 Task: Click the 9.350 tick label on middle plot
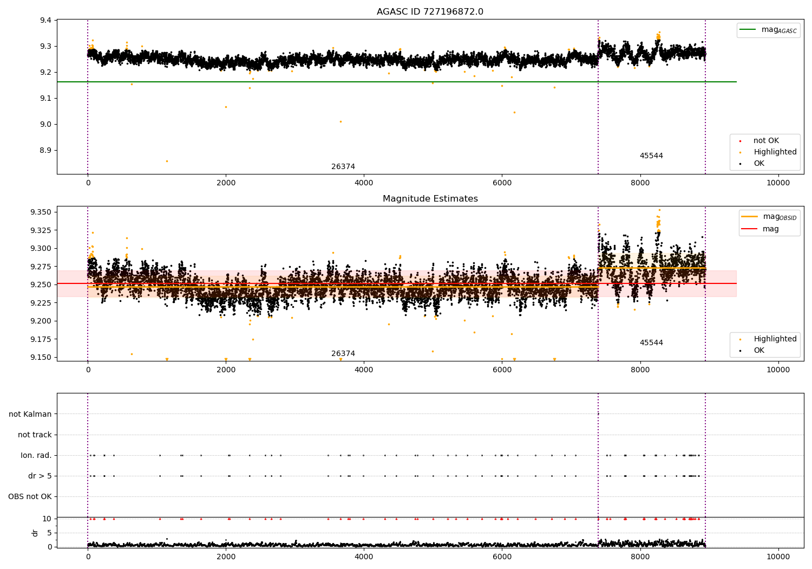41,212
